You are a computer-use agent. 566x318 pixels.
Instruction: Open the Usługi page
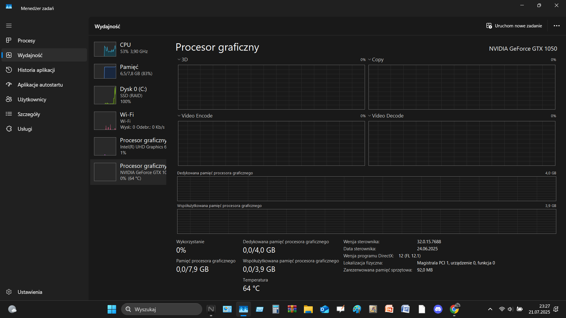click(x=44, y=129)
